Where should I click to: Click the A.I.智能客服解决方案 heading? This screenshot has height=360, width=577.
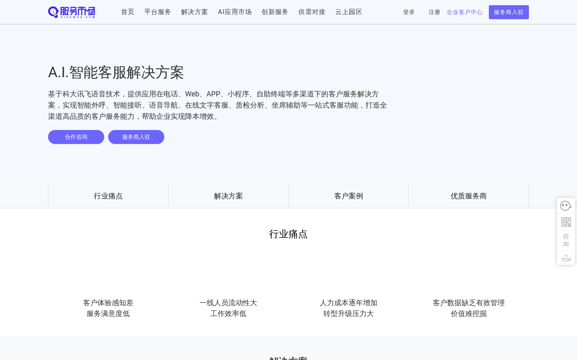click(x=116, y=72)
